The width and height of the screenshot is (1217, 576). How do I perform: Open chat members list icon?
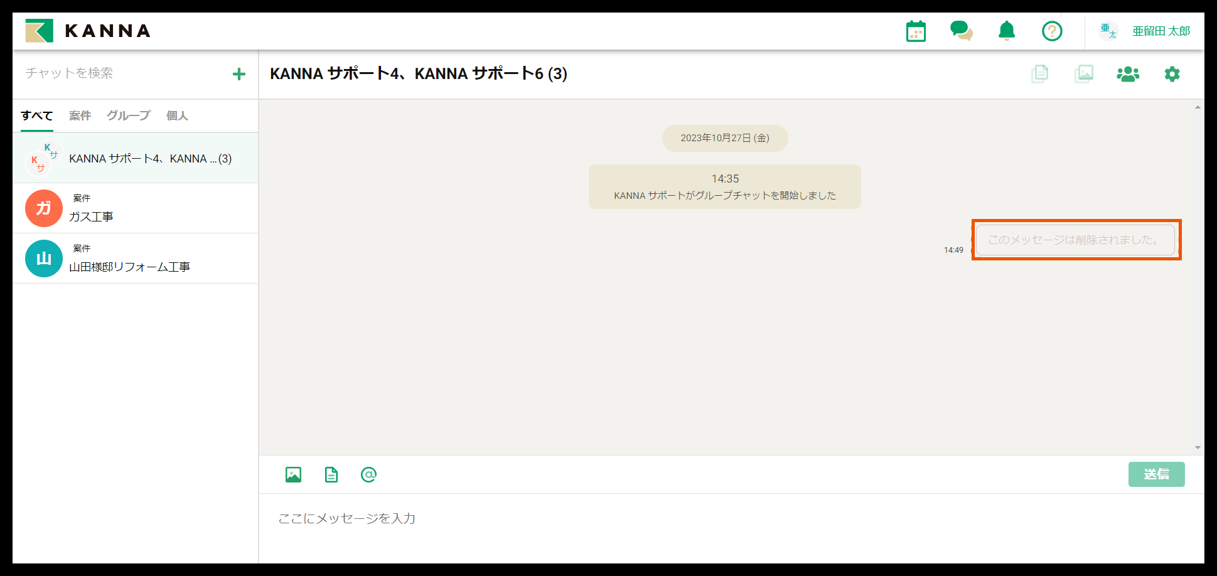click(x=1128, y=74)
